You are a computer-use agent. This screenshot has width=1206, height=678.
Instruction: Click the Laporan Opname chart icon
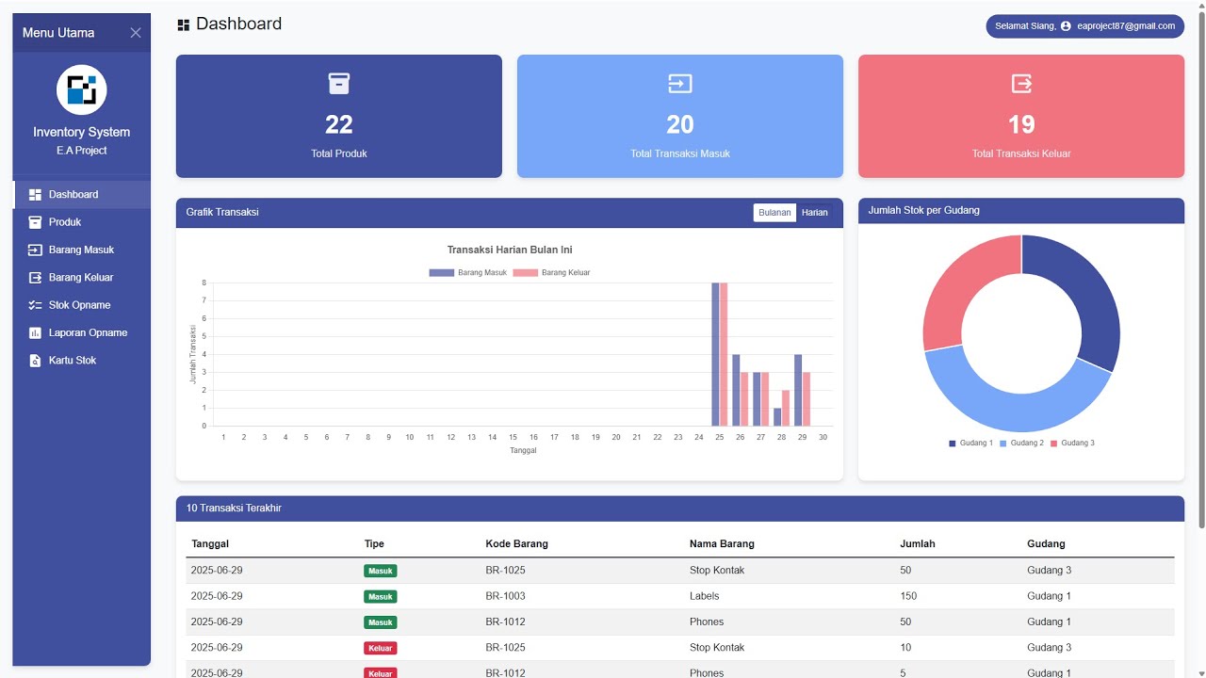[35, 332]
